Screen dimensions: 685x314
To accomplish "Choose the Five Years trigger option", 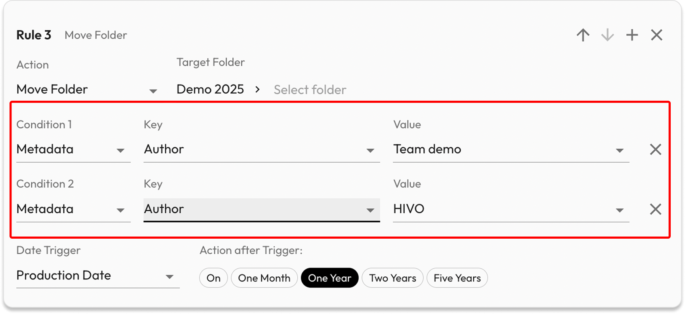I will point(457,278).
